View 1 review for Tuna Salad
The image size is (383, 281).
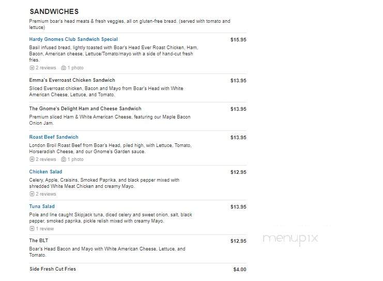tap(44, 229)
